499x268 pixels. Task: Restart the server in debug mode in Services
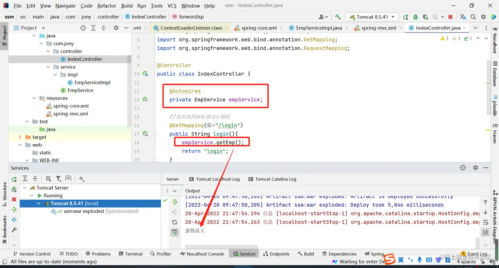(14, 189)
